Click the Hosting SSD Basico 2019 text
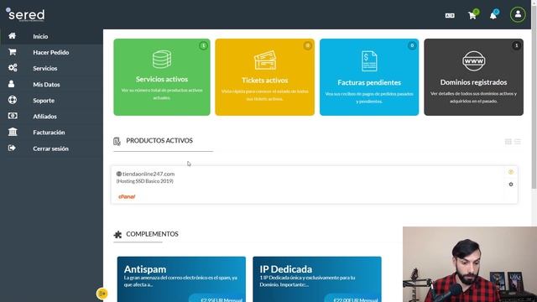The width and height of the screenshot is (537, 302). coord(145,181)
